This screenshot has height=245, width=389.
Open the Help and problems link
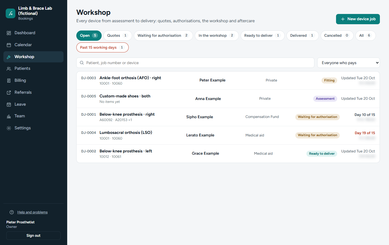tap(32, 212)
